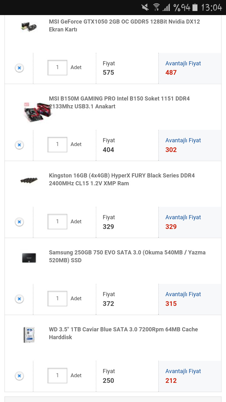Screen dimensions: 226x402
Task: Open MSI B150M GAMING PRO product link
Action: (119, 102)
